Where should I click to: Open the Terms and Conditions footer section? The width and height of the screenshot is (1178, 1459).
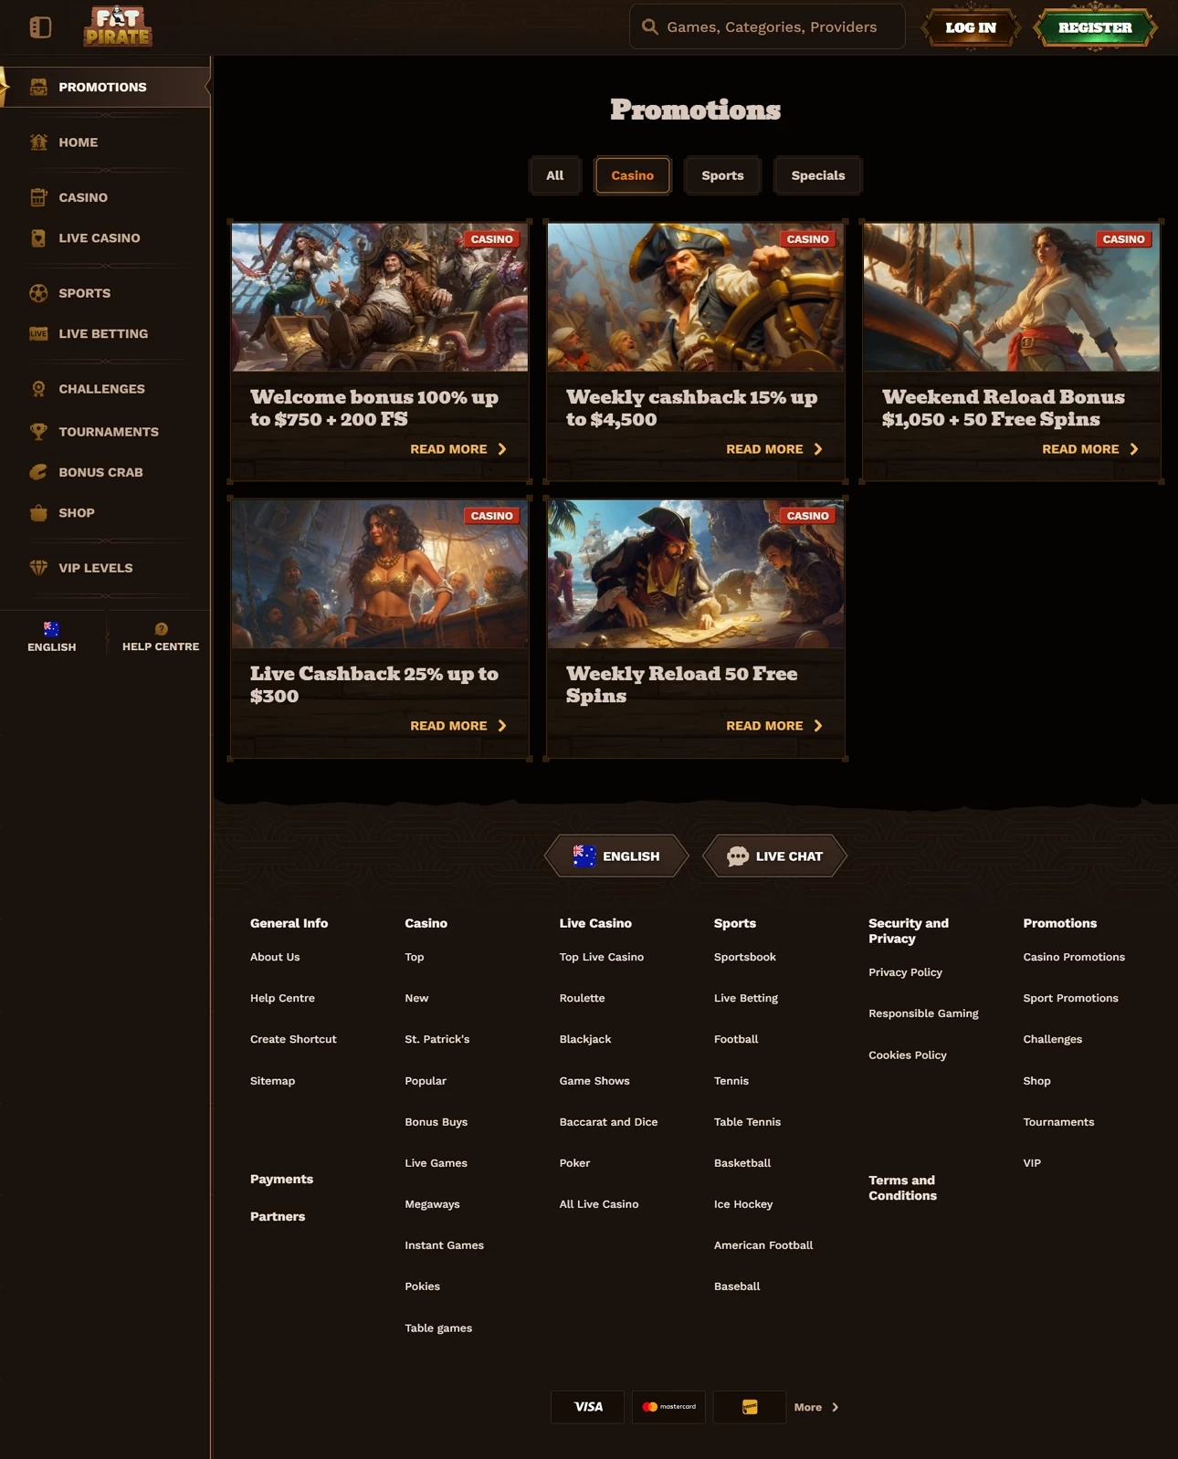902,1188
